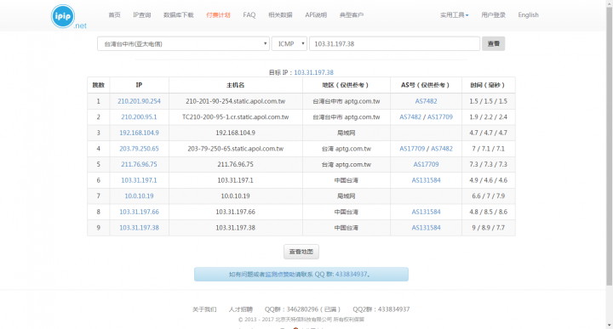The width and height of the screenshot is (613, 329).
Task: Select the time value 9 / 8.9 / 7.7
Action: click(489, 228)
